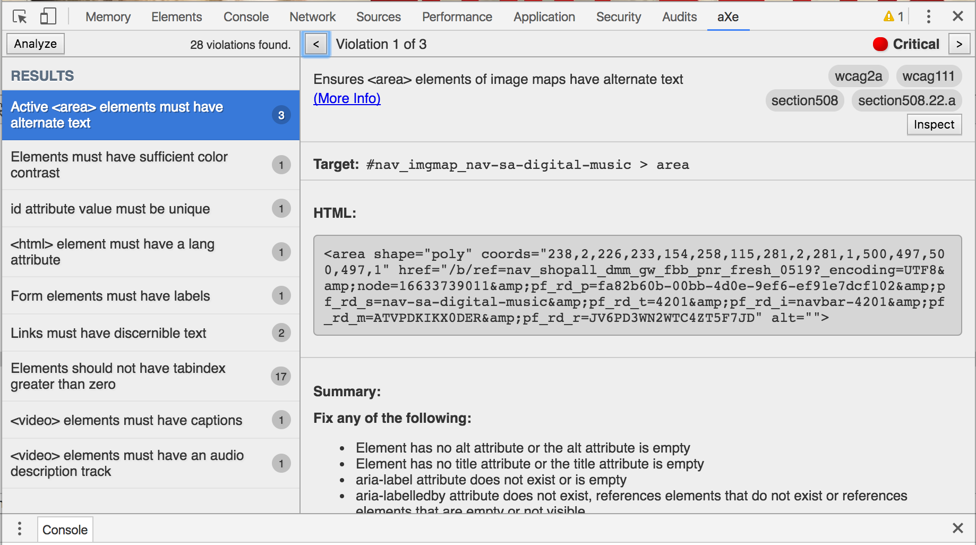Select the inspect element picker icon
This screenshot has height=545, width=976.
(x=19, y=16)
